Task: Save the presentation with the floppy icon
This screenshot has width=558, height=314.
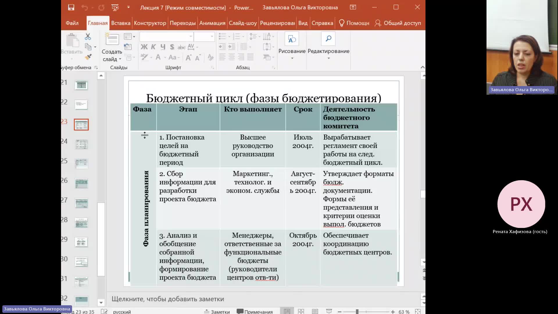Action: (x=71, y=8)
